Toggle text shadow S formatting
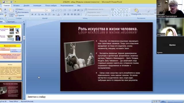The image size is (184, 103). tap(46, 15)
